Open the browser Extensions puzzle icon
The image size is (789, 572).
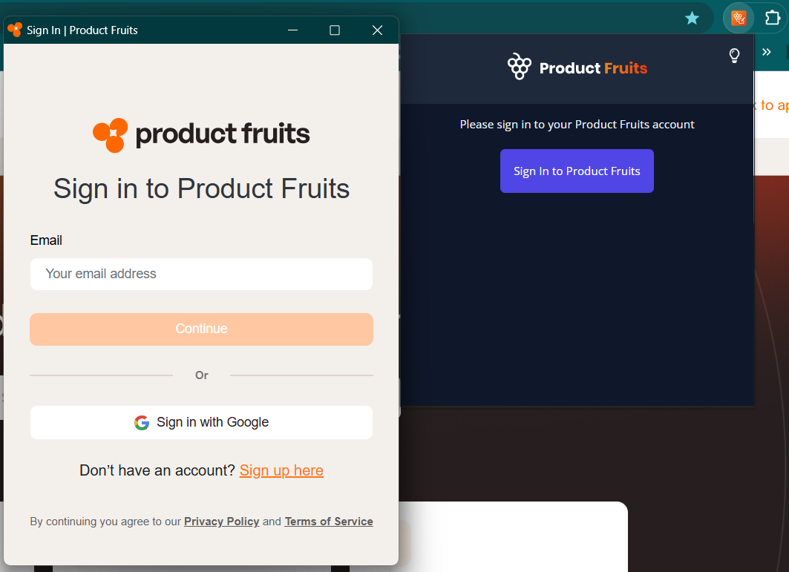(772, 18)
